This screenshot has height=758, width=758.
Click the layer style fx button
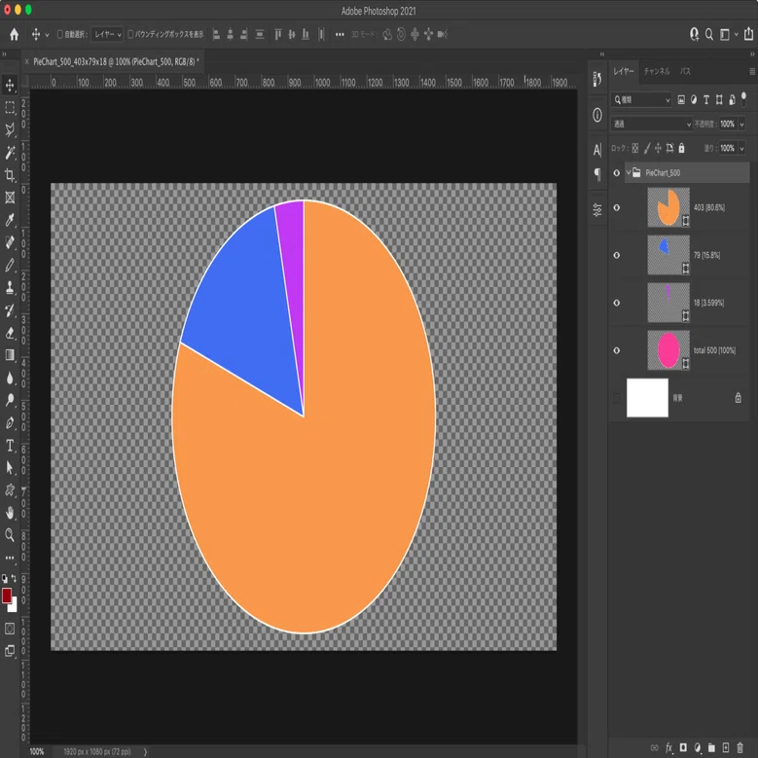pos(669,748)
